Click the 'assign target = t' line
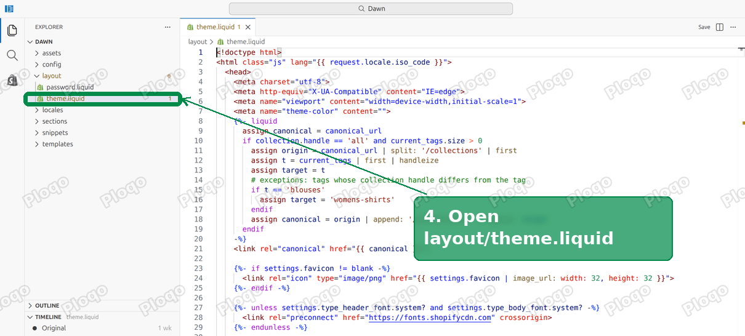 click(288, 170)
